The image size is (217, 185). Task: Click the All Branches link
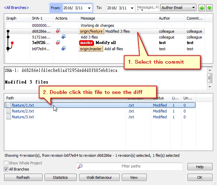16,8
